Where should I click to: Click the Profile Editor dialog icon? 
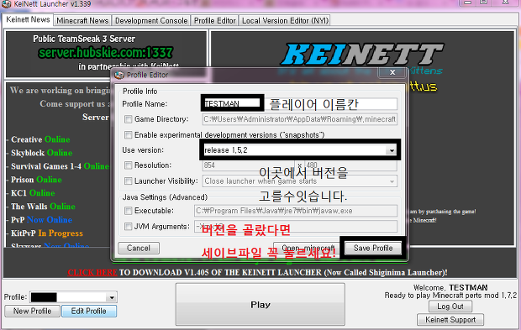click(x=119, y=75)
